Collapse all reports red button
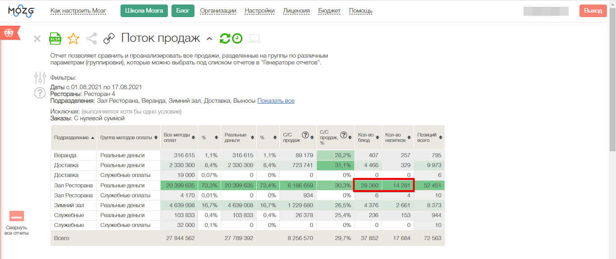The width and height of the screenshot is (616, 259). tap(17, 216)
